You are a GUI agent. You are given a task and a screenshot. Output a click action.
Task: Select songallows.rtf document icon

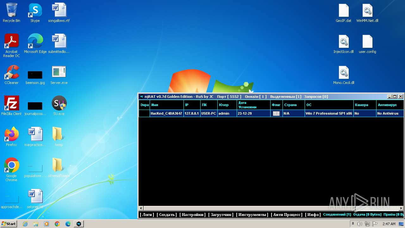pyautogui.click(x=59, y=13)
